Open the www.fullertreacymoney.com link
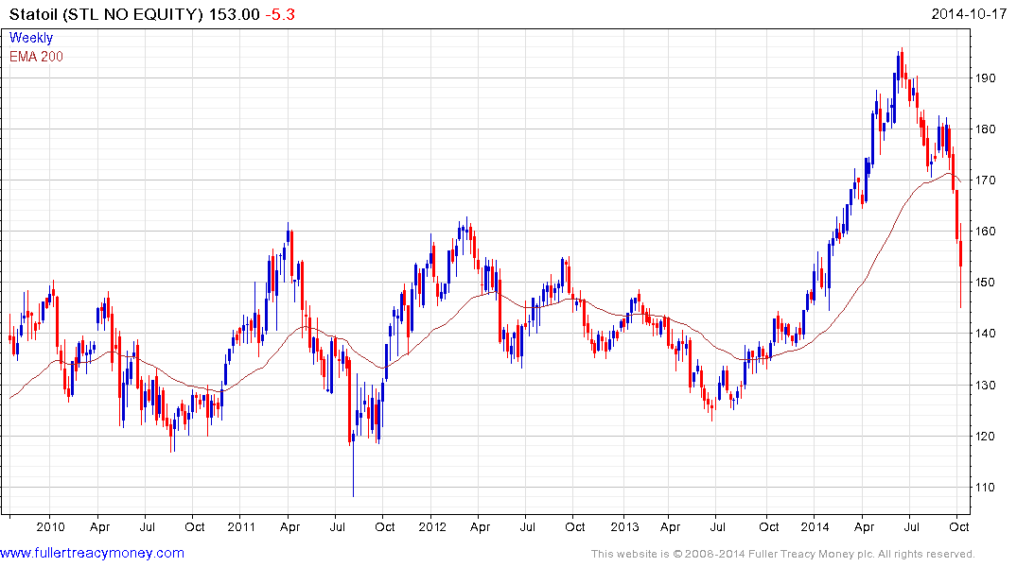Image resolution: width=1017 pixels, height=567 pixels. tap(92, 554)
